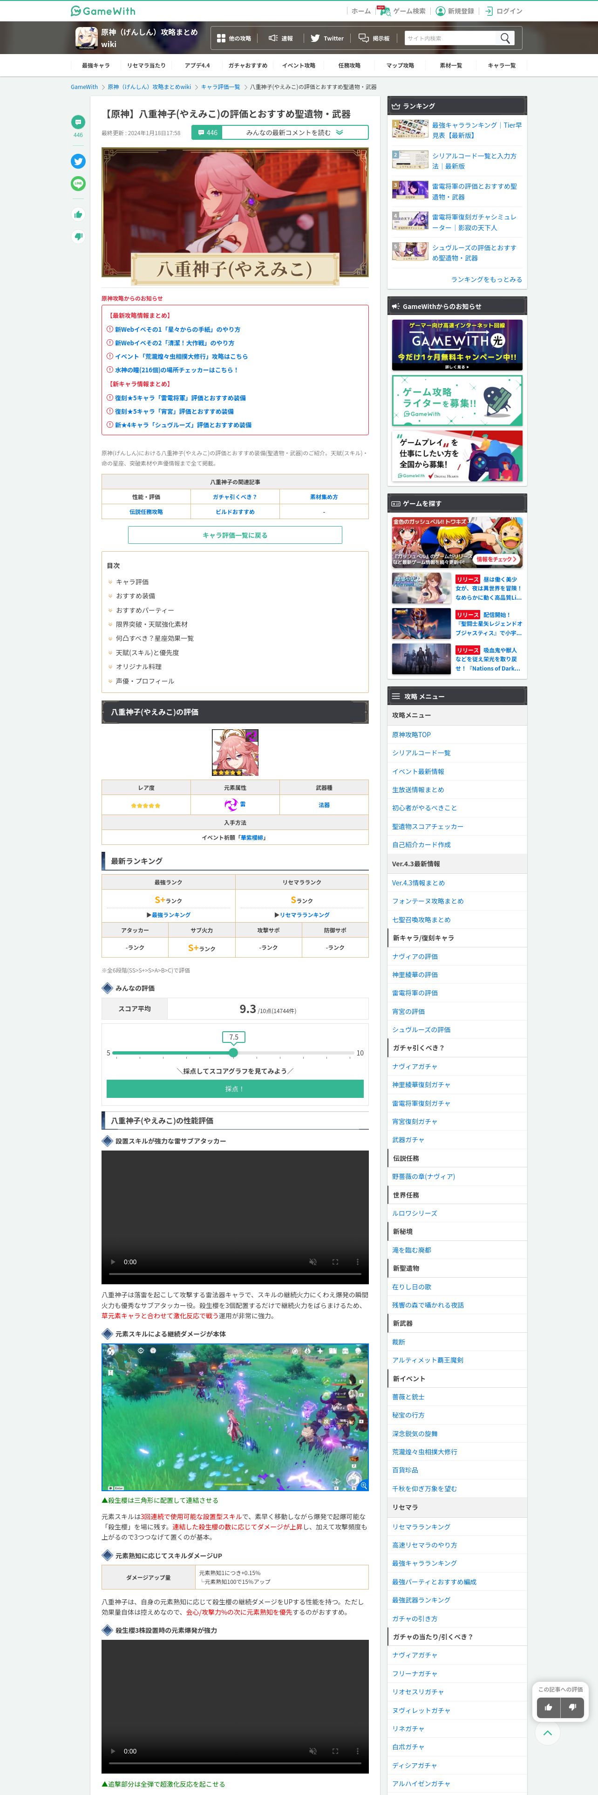
Task: Open the 最強キャラ nav tab
Action: click(x=96, y=66)
